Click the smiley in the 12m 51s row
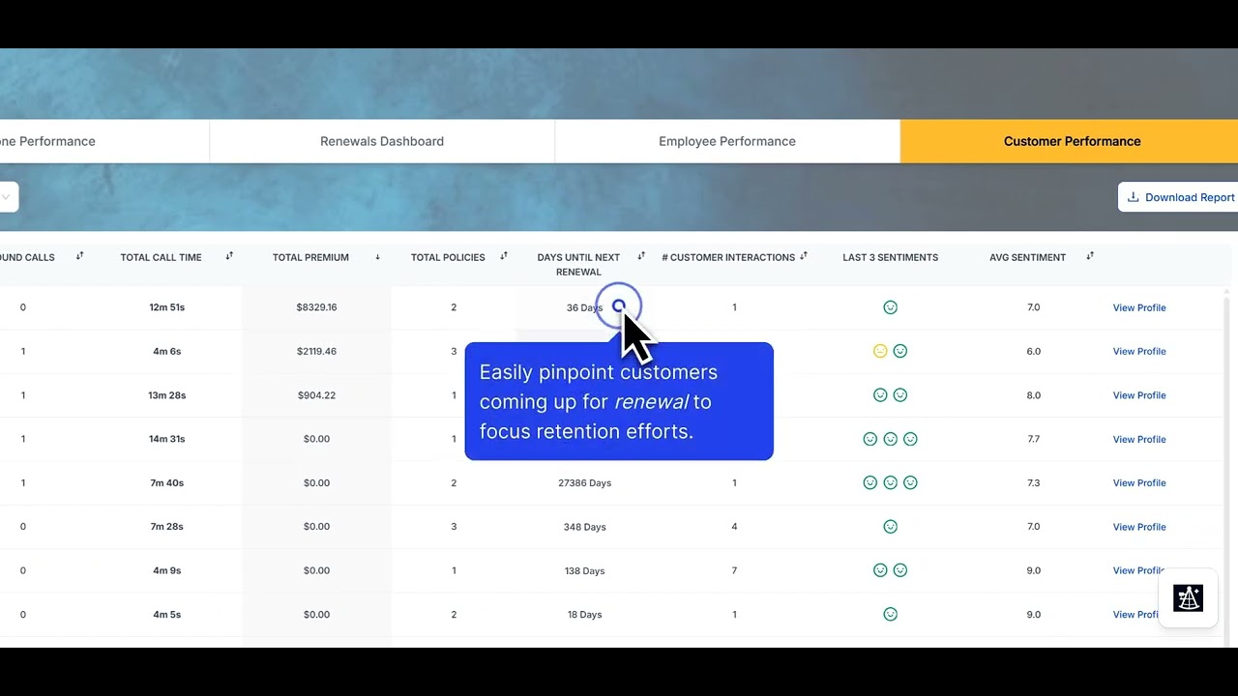 point(890,307)
